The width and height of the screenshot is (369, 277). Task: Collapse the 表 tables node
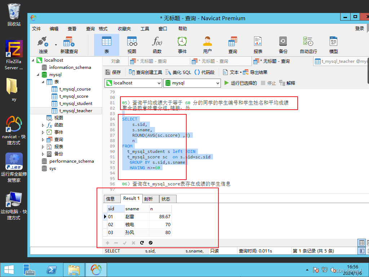pyautogui.click(x=43, y=82)
